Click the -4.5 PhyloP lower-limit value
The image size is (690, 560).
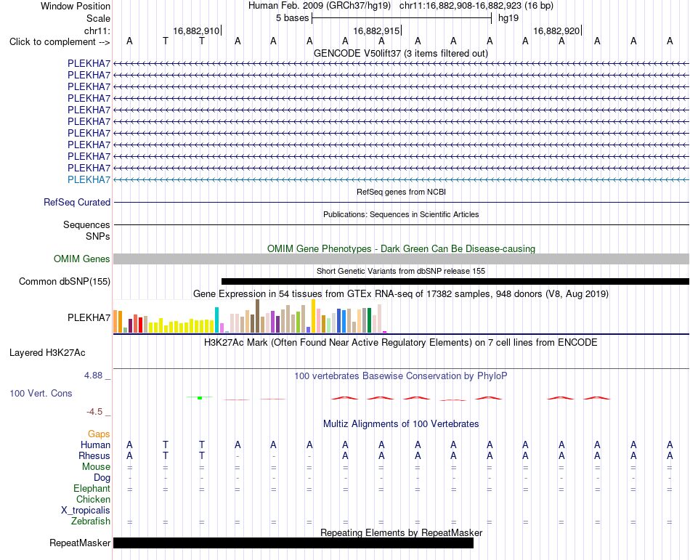pyautogui.click(x=94, y=412)
